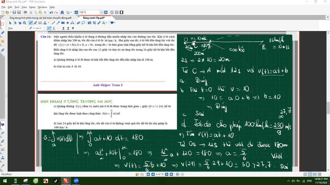Select the Eraser tool
The width and height of the screenshot is (330, 185).
(78, 23)
